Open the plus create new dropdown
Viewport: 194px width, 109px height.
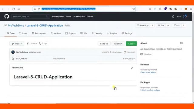[179, 17]
